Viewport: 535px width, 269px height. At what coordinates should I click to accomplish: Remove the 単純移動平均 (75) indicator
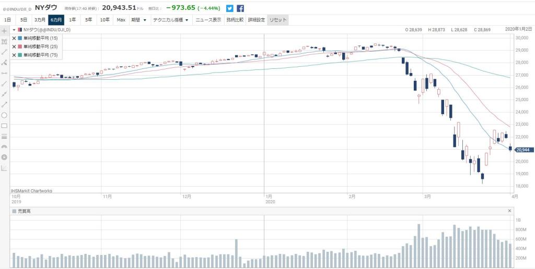[x=14, y=55]
